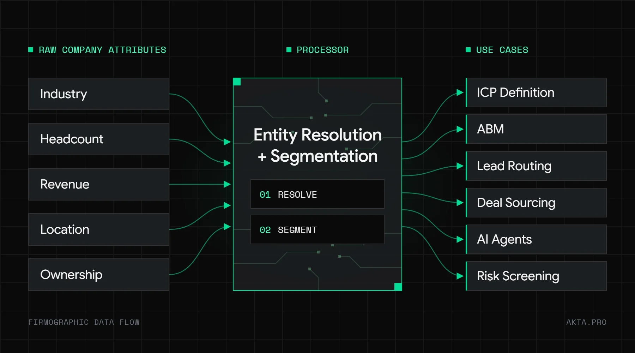This screenshot has width=635, height=353.
Task: Click the USE CASES heading
Action: coord(502,50)
